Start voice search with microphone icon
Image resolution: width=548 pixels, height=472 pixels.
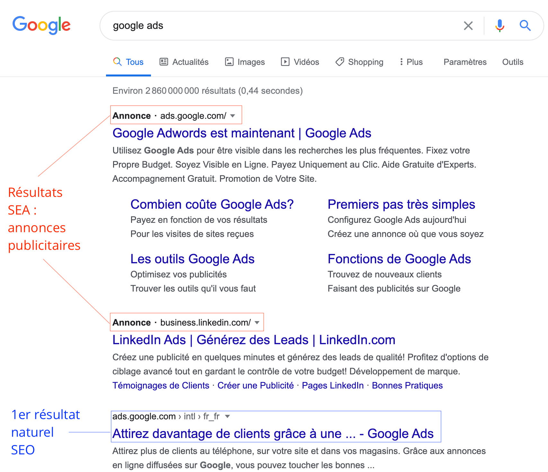499,26
